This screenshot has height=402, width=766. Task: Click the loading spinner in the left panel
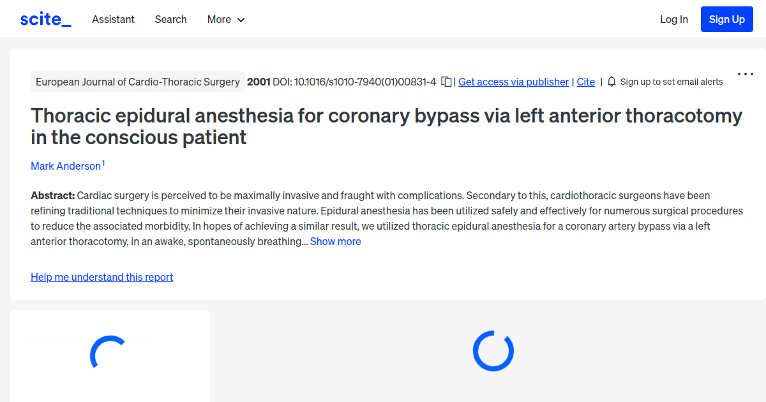point(109,351)
